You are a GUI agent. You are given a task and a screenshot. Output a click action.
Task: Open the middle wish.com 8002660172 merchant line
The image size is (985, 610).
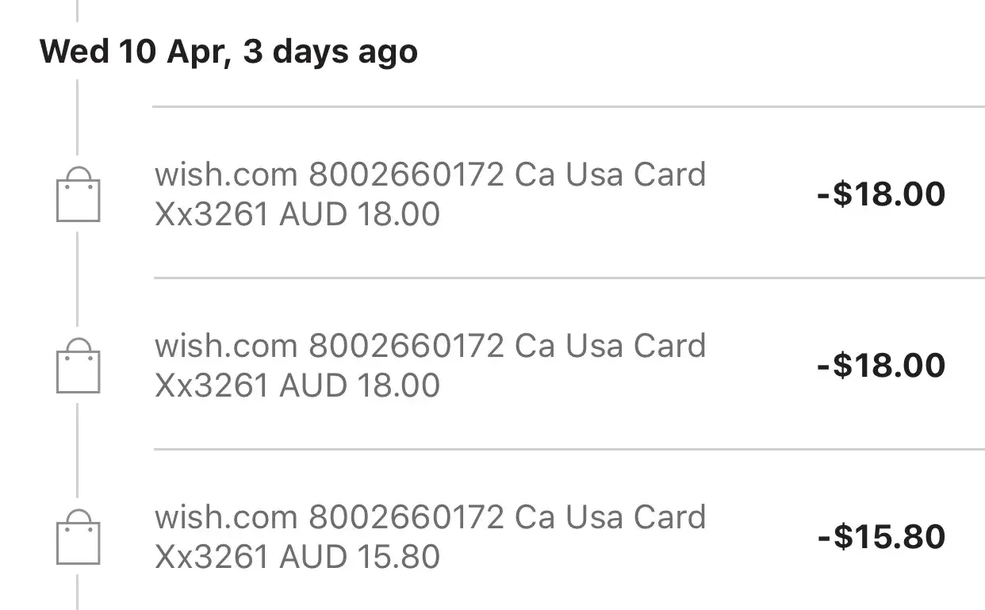point(430,346)
